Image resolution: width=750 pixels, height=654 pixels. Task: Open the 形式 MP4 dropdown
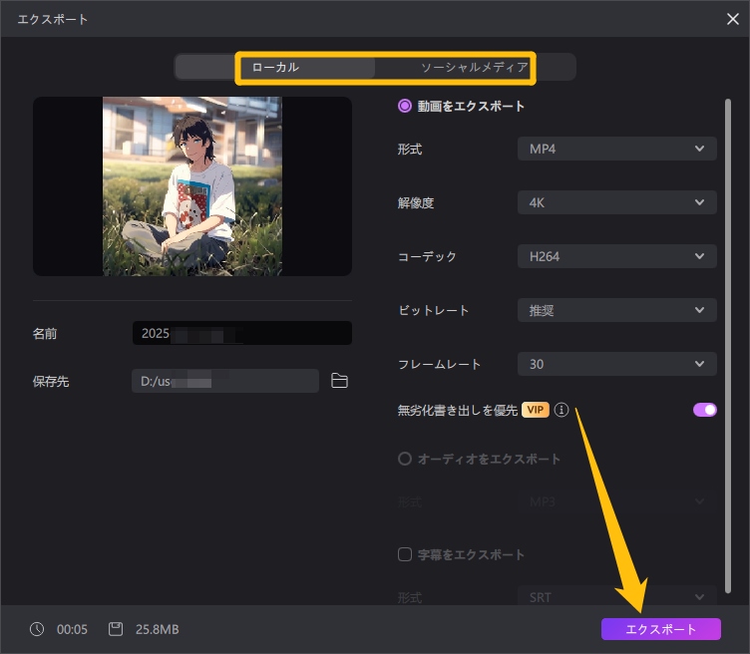point(616,150)
